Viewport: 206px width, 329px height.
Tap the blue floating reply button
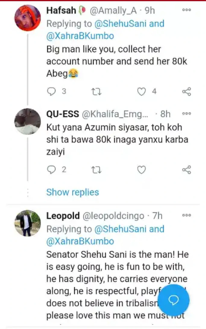coord(173,300)
